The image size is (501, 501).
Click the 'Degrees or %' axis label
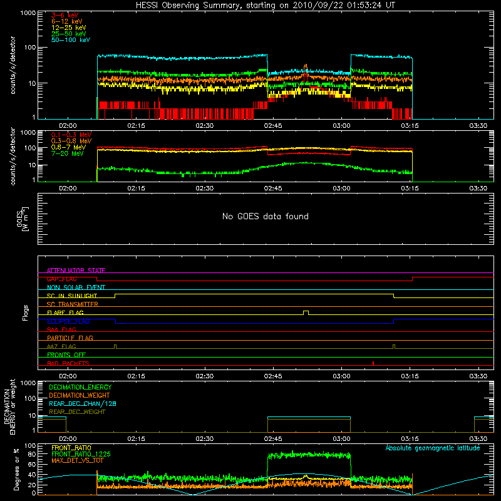coord(16,469)
